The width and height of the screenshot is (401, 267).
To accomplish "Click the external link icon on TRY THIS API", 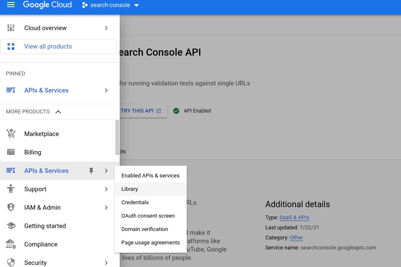I will [159, 111].
